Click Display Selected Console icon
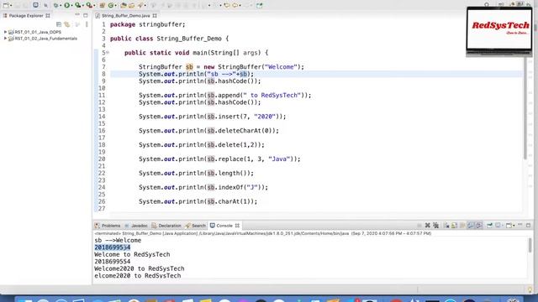 point(498,226)
